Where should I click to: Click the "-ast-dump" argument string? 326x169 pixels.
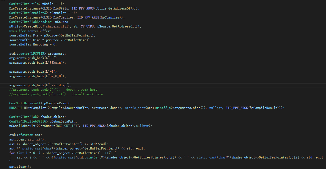pyautogui.click(x=59, y=85)
